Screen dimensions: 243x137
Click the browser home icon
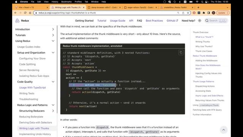point(30,13)
